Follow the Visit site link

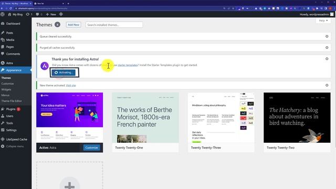[x=71, y=85]
